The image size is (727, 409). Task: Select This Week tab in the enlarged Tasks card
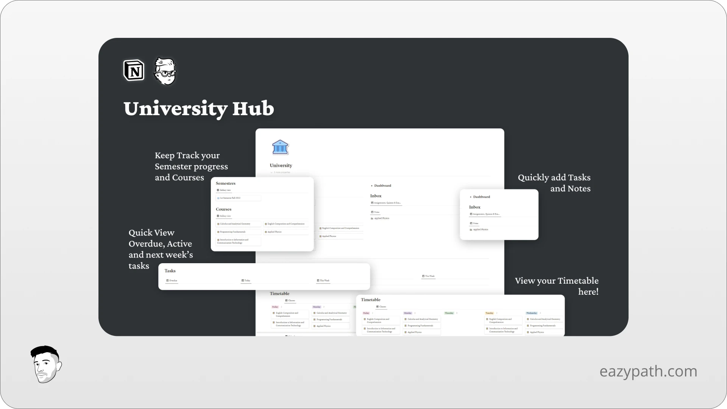323,281
